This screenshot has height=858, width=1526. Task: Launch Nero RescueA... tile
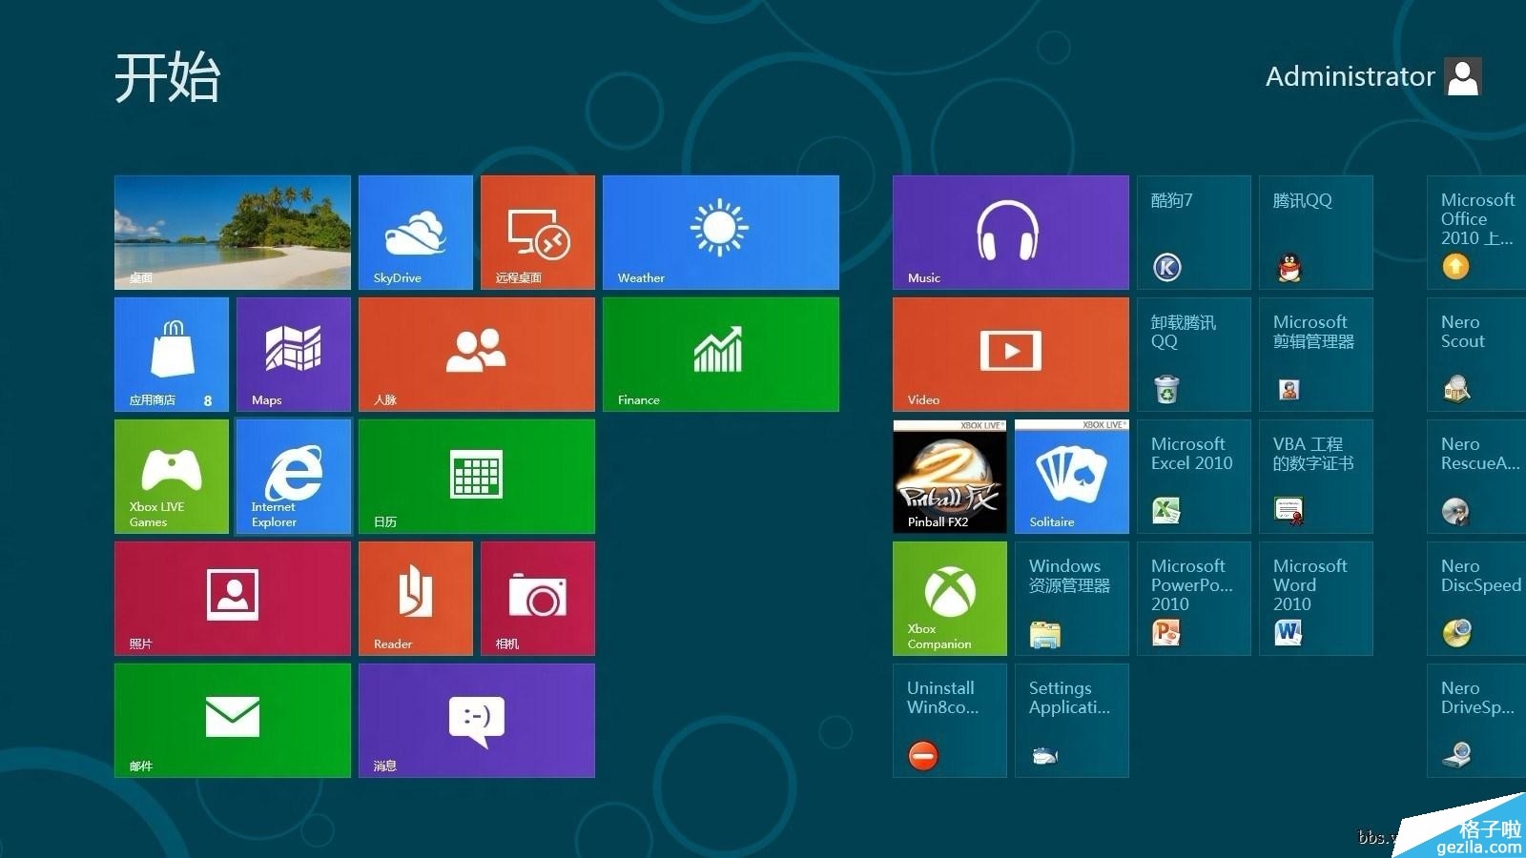pos(1476,477)
